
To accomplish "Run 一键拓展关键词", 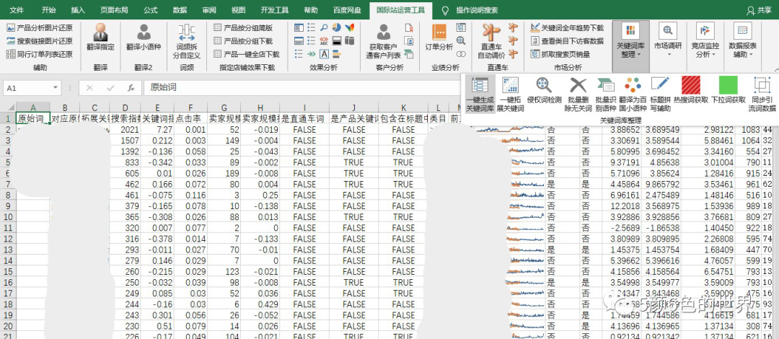I will pos(510,94).
